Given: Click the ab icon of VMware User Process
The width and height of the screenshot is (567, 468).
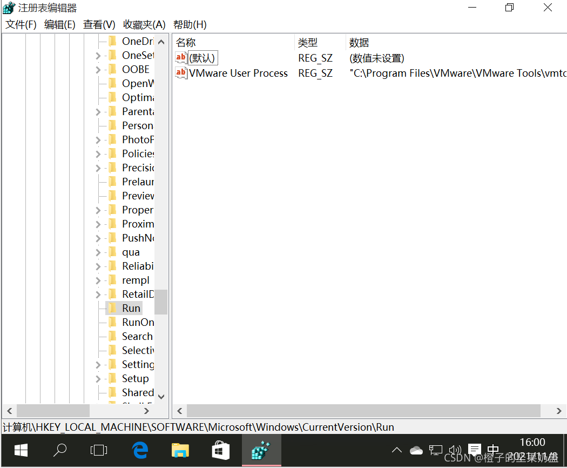Looking at the screenshot, I should tap(181, 73).
